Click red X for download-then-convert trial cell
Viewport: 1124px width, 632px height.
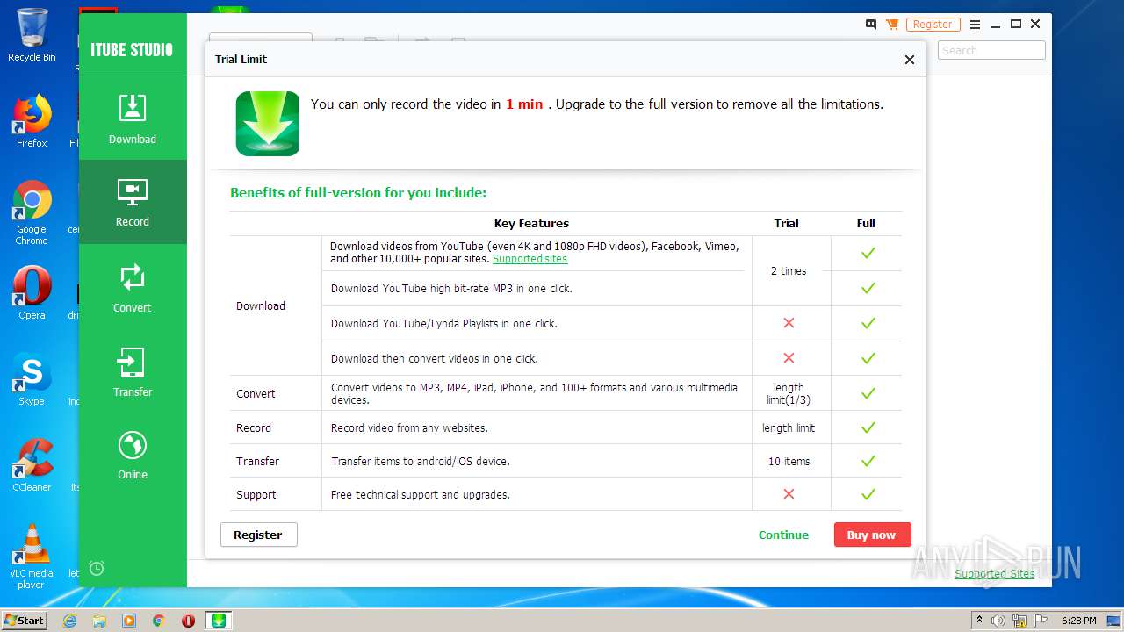coord(789,358)
